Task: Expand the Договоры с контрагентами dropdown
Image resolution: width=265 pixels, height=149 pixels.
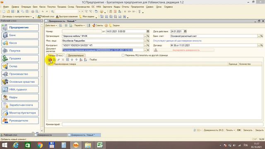Action: (x=17, y=17)
